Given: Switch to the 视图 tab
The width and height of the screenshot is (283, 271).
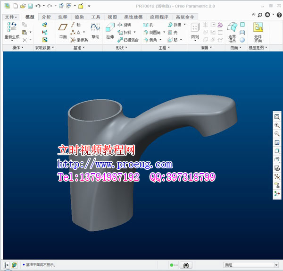Looking at the screenshot, I should (x=112, y=17).
